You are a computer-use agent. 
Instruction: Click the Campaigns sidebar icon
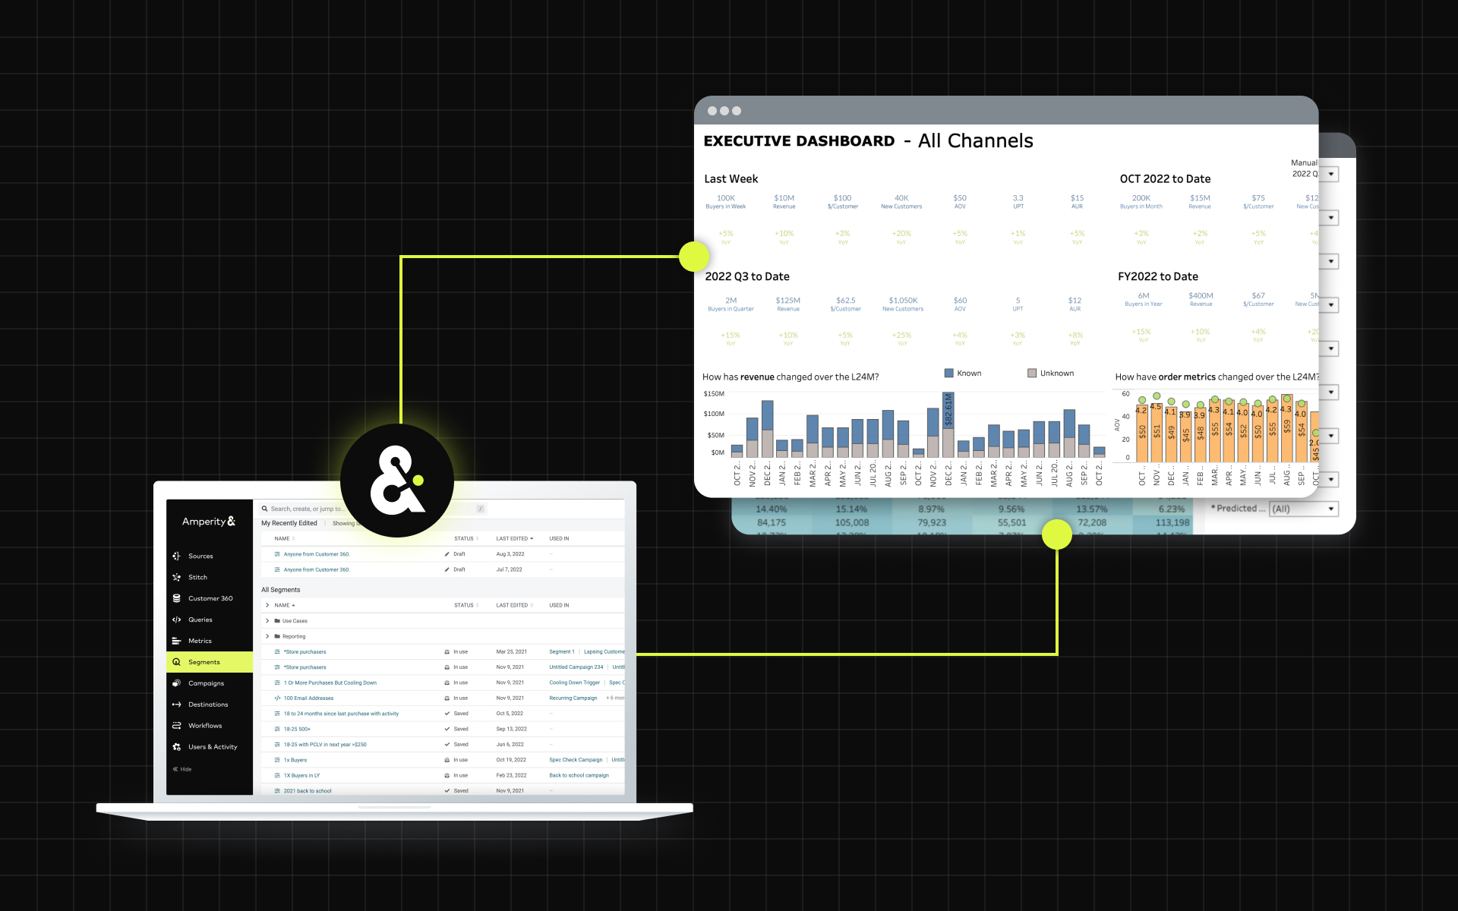point(176,683)
